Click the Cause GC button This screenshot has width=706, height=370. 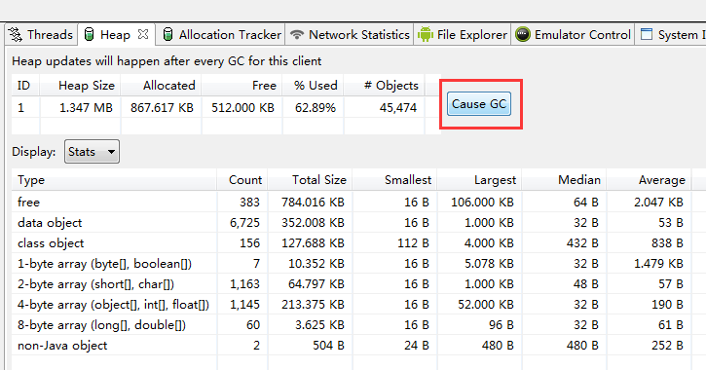[x=479, y=104]
